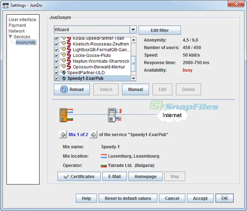The width and height of the screenshot is (247, 211).
Task: Select Koelsch-Rousseau-Zeuthen service row
Action: coord(93,44)
